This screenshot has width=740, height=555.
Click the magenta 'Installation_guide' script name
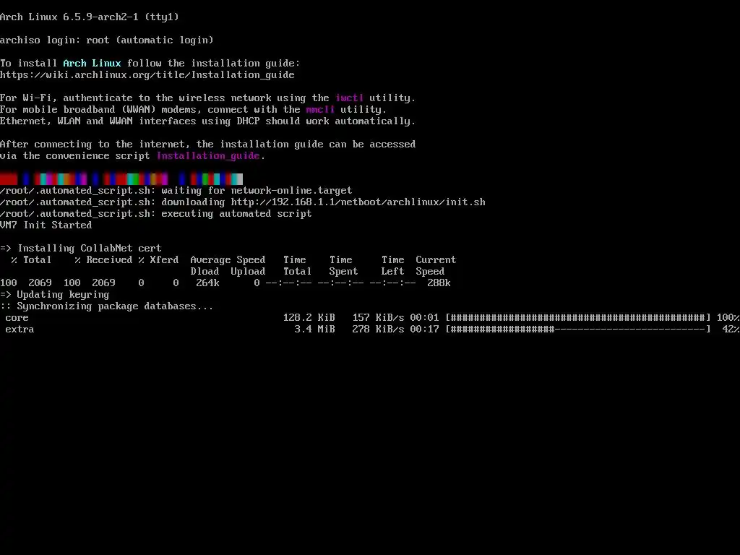tap(208, 156)
